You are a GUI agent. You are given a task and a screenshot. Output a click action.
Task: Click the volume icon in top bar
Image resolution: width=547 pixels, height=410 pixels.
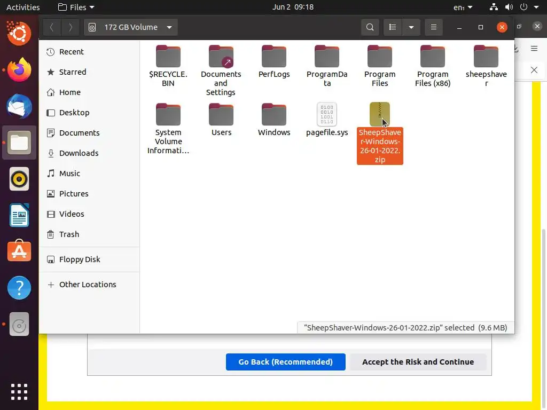[509, 7]
